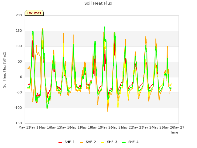The image size is (197, 148).
Task: Click the -50 y-axis tick label
Action: (19, 92)
